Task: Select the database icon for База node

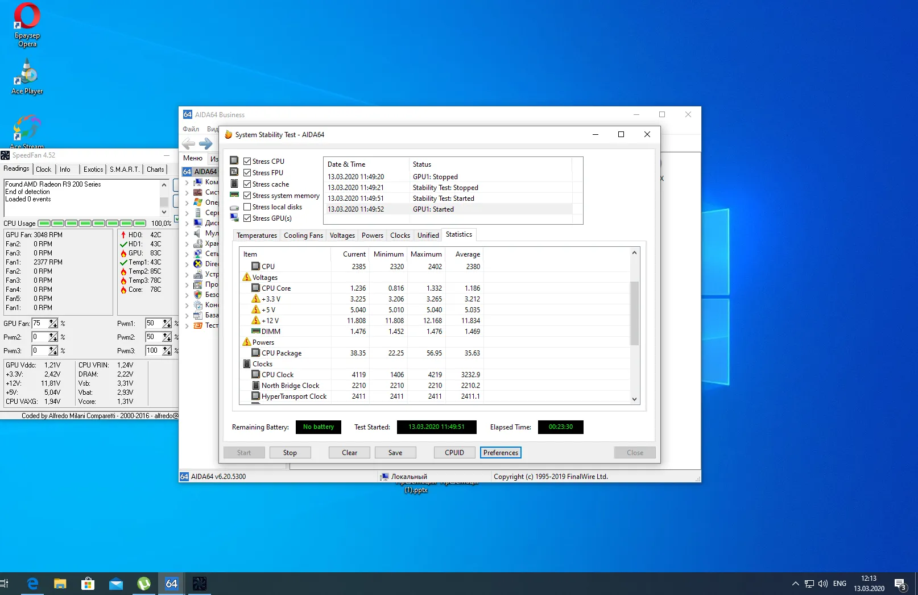Action: 198,315
